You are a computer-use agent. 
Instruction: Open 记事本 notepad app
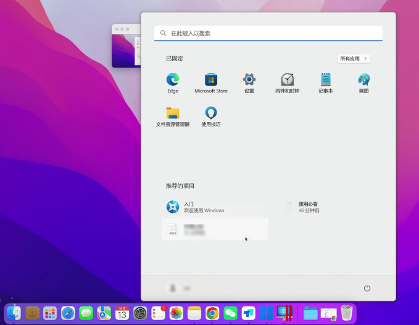(325, 83)
